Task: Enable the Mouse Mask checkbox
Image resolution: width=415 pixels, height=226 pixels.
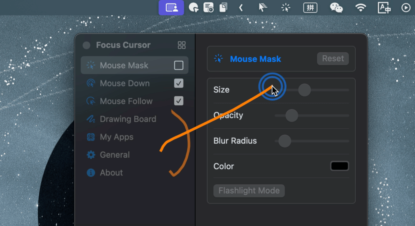Action: (179, 65)
